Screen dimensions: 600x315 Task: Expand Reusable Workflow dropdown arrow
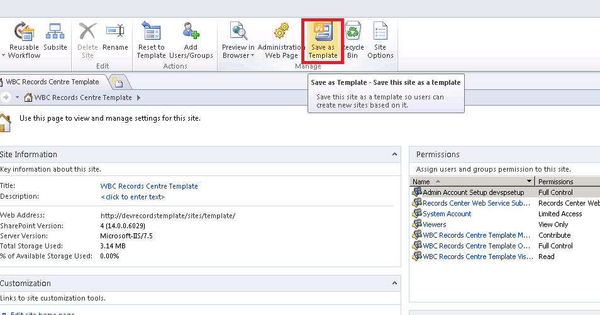click(3, 56)
